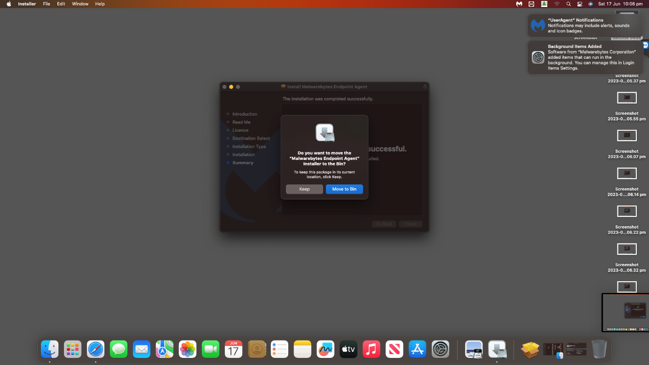Open the Background Items Added notification
Viewport: 649px width, 365px height.
586,57
